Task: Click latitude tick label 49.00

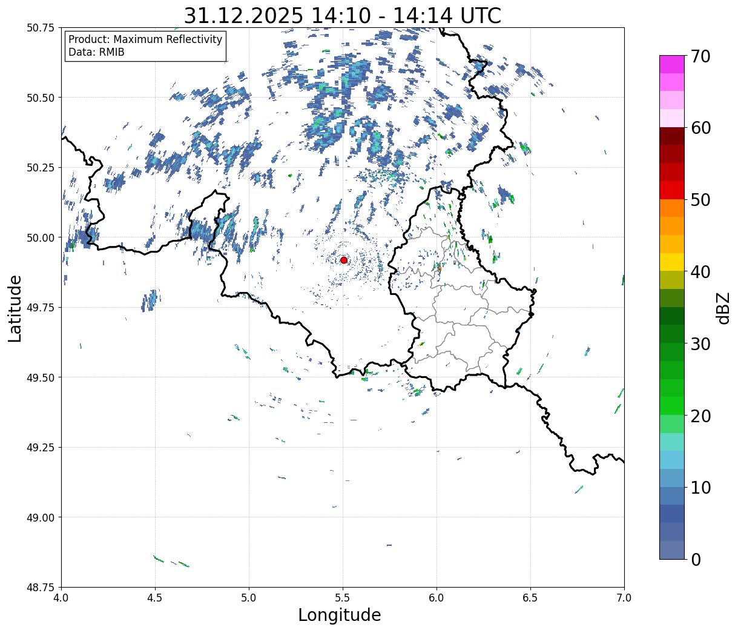Action: click(x=40, y=517)
